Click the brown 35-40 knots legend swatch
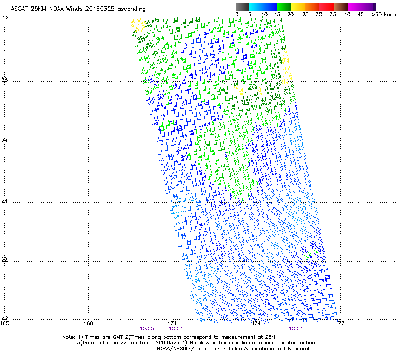Screen dimensions: 400x352 (341, 6)
